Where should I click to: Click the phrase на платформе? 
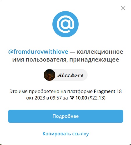(77, 92)
